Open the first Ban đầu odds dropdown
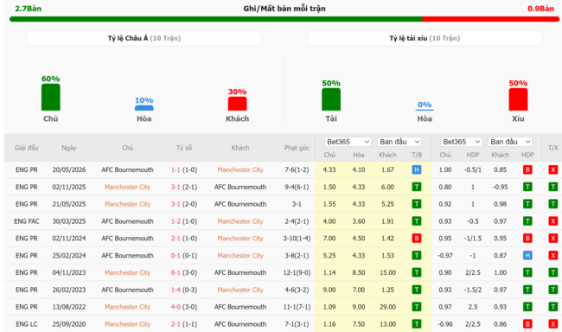The height and width of the screenshot is (332, 562). [399, 142]
